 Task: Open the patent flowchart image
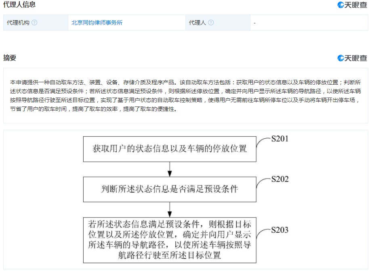(x=186, y=200)
